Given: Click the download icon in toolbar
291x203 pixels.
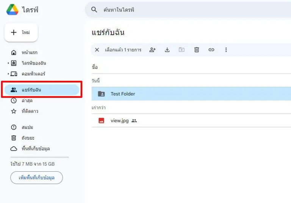Looking at the screenshot, I should tap(167, 50).
